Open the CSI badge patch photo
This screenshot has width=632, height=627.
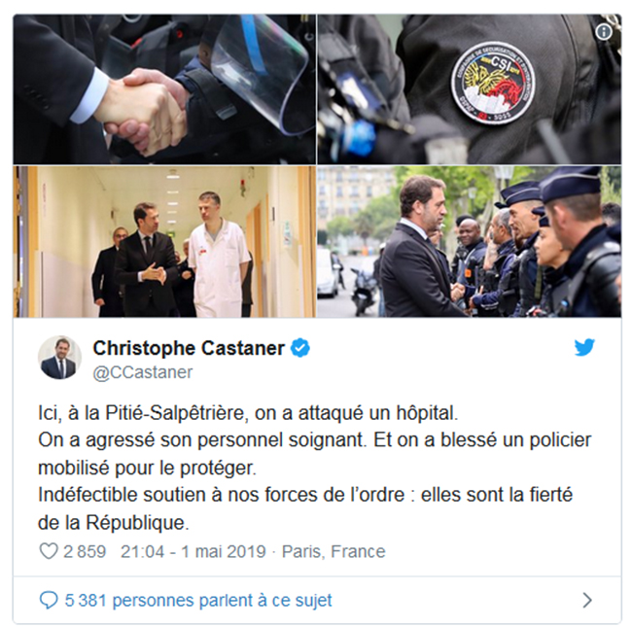point(470,89)
